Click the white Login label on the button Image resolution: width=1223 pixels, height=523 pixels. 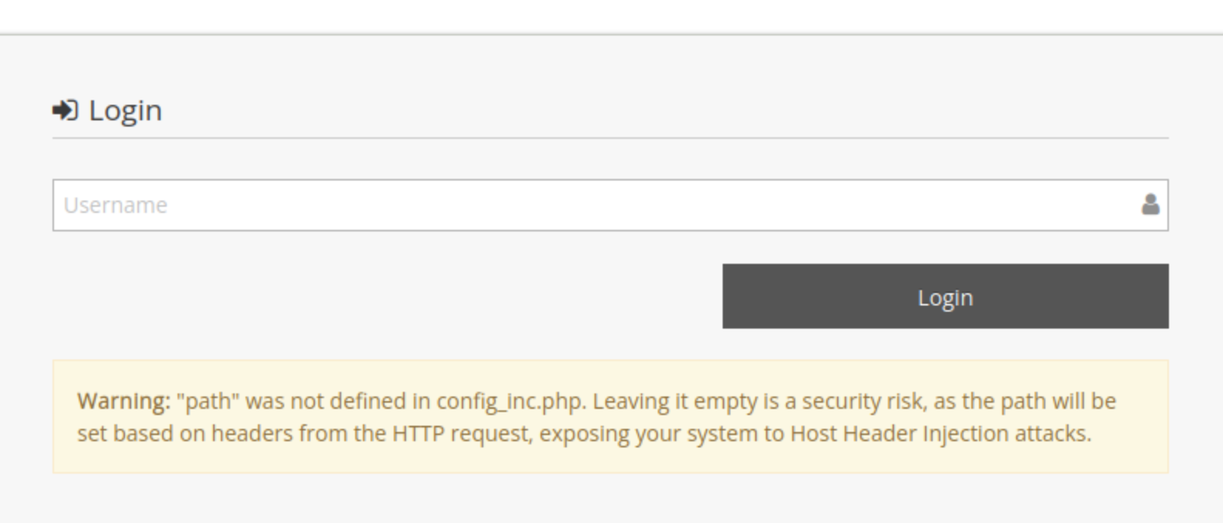pyautogui.click(x=945, y=298)
